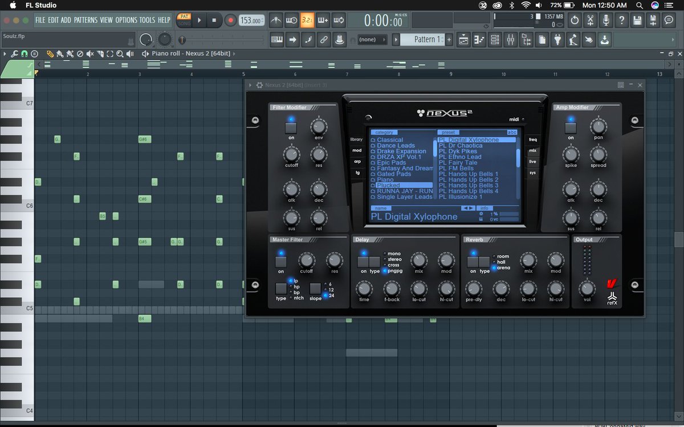The height and width of the screenshot is (427, 684).
Task: Toggle the Delay on button
Action: coord(363,262)
